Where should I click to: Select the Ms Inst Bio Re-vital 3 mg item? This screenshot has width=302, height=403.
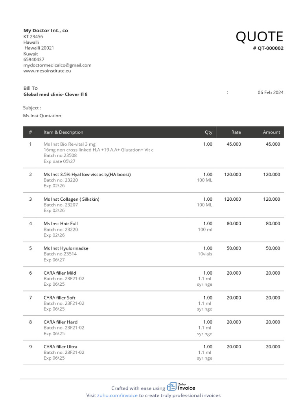70,144
